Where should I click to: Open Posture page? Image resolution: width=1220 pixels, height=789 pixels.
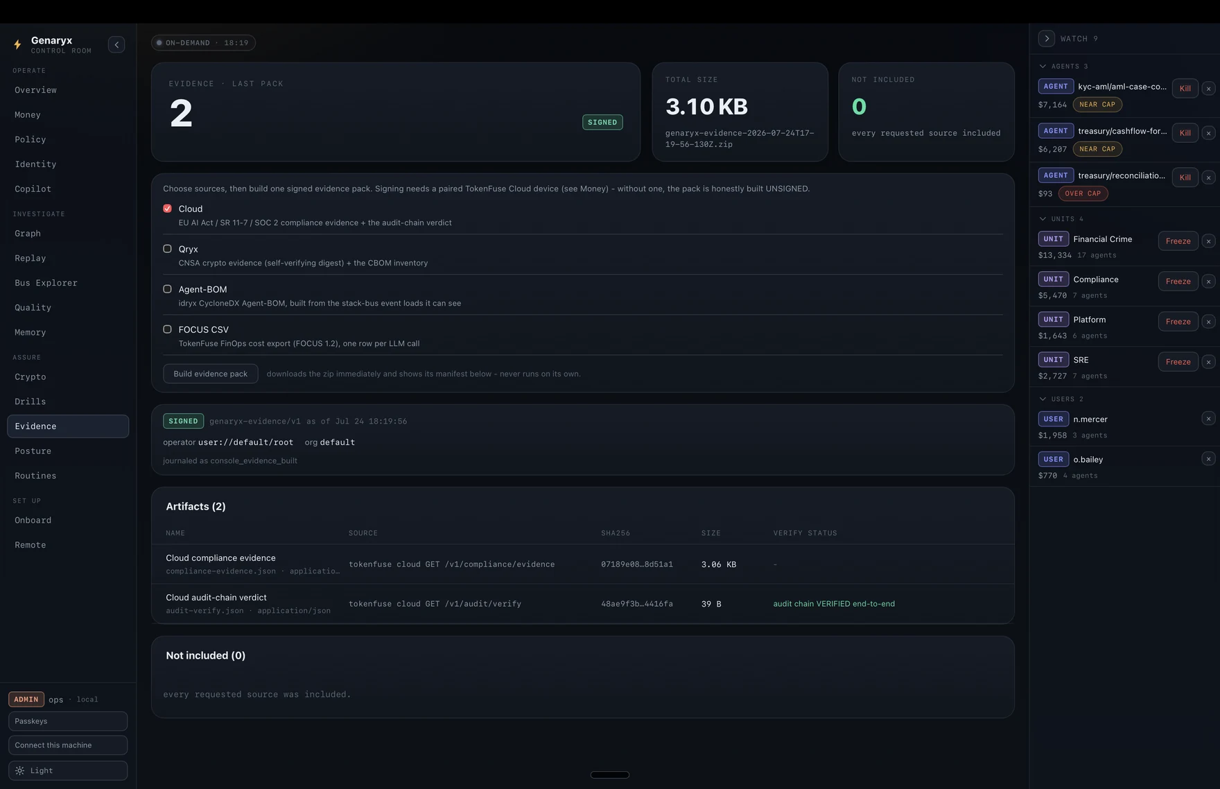coord(68,451)
